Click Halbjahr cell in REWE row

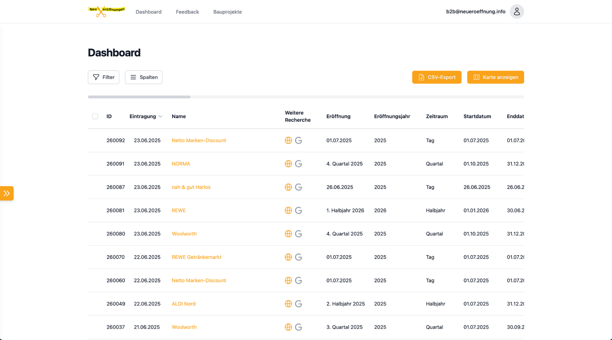pos(436,210)
